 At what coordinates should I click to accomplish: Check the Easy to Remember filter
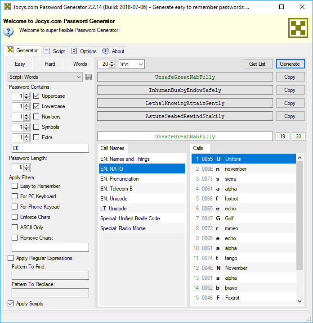[14, 186]
